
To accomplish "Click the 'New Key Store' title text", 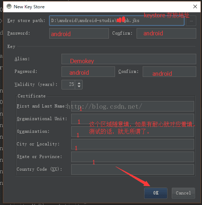I will [29, 7].
